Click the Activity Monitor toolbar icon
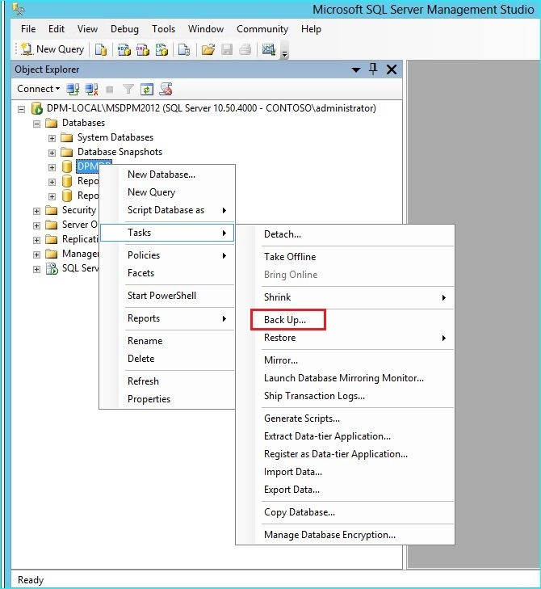This screenshot has height=589, width=541. (x=268, y=49)
